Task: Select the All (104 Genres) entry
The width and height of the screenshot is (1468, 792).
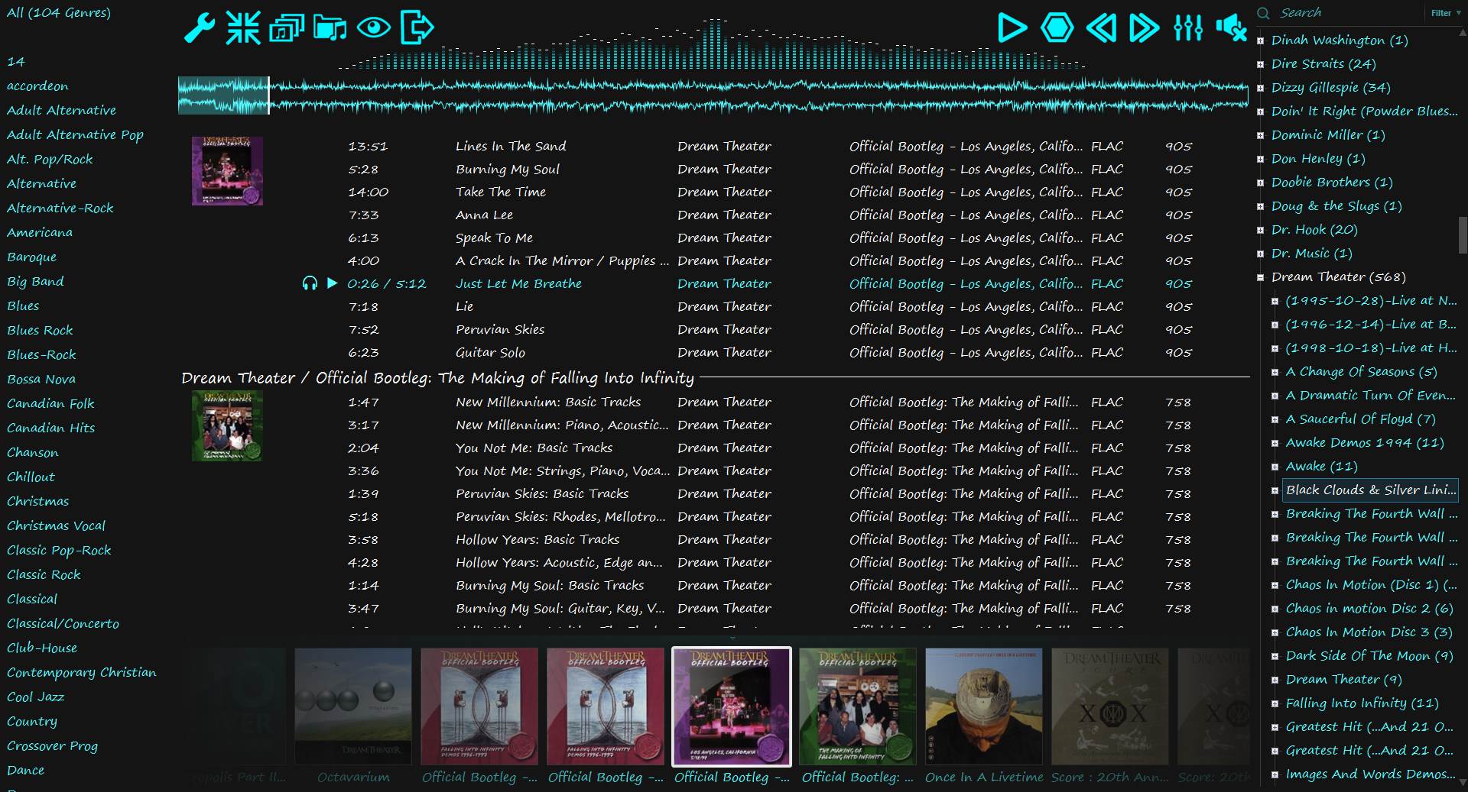Action: 59,13
